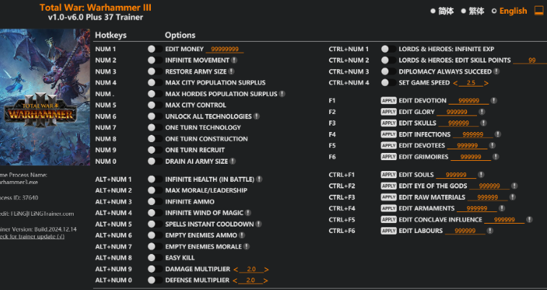Enable Infinite Ammo toggle
This screenshot has width=547, height=290.
(155, 201)
